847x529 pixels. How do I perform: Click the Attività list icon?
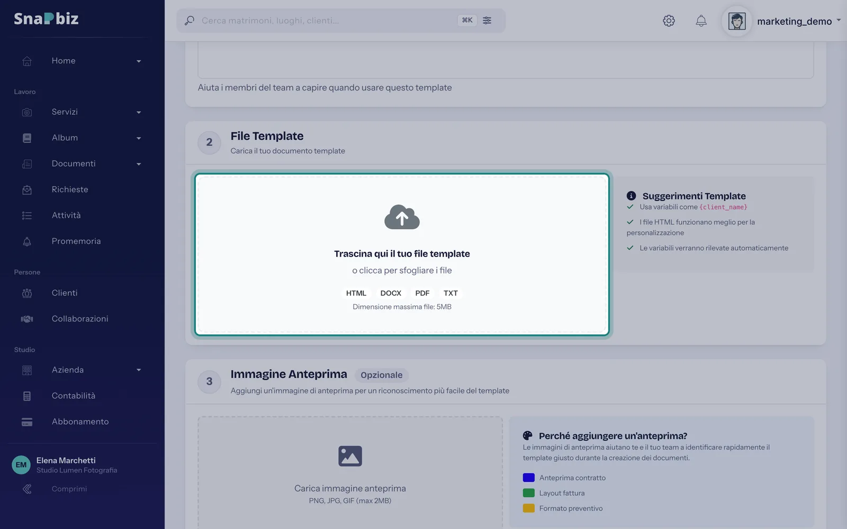point(27,215)
